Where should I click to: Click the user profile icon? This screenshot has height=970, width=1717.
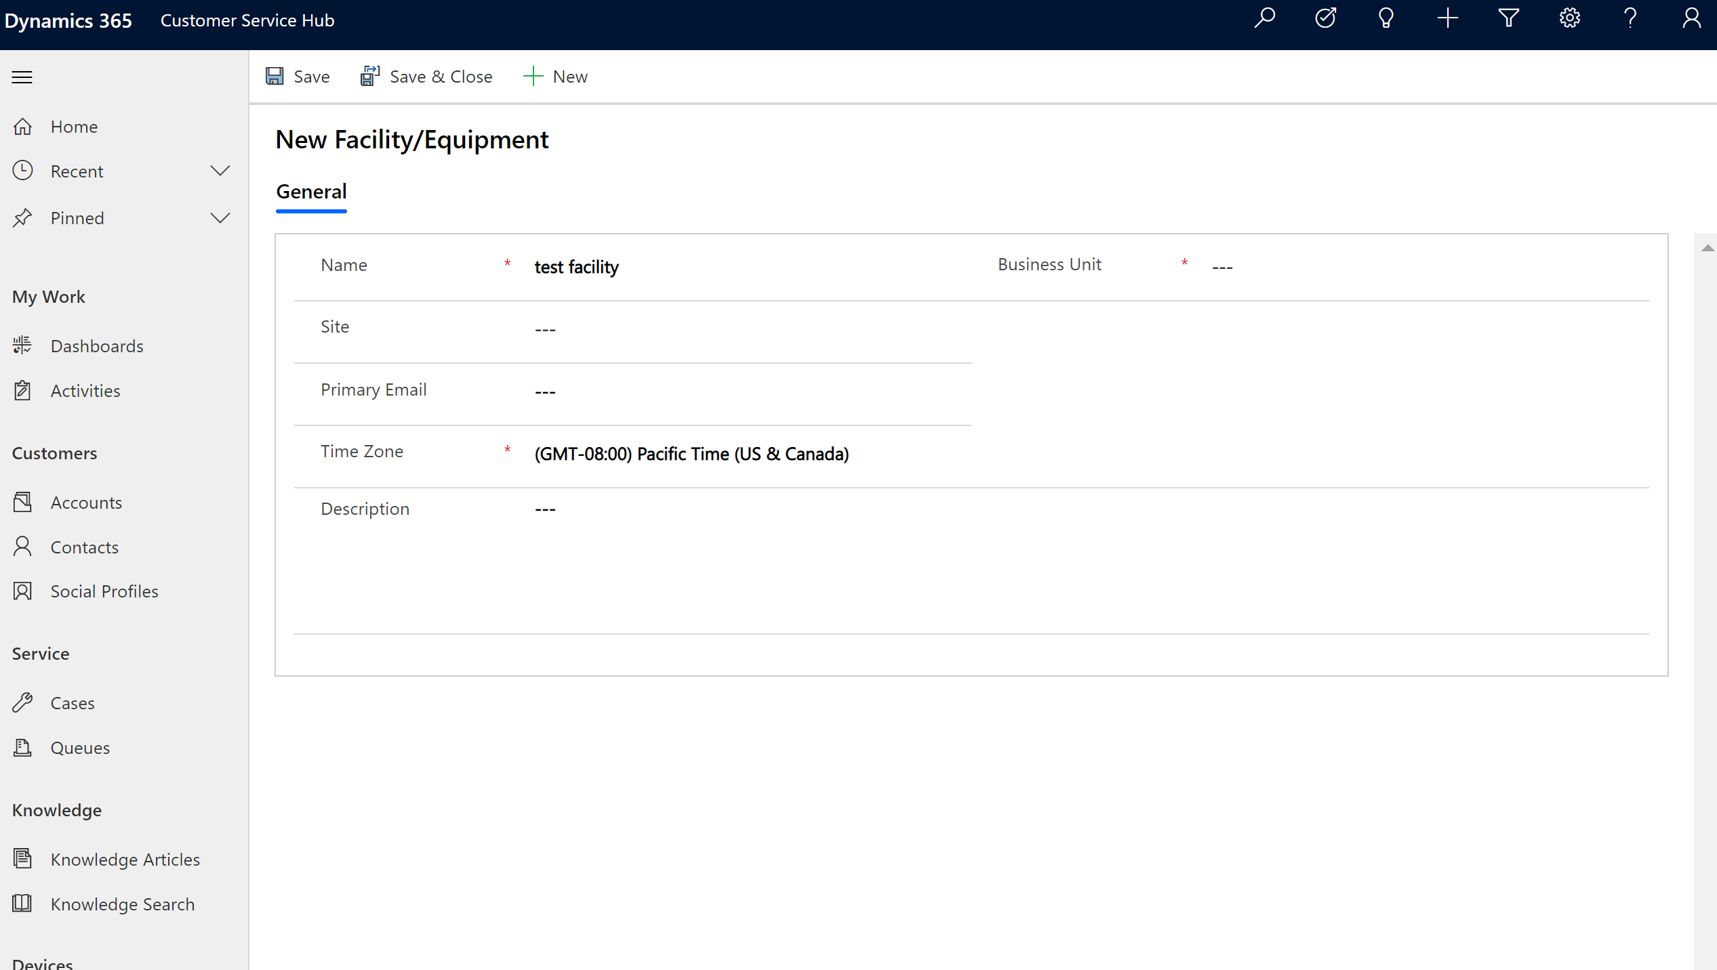click(1690, 18)
